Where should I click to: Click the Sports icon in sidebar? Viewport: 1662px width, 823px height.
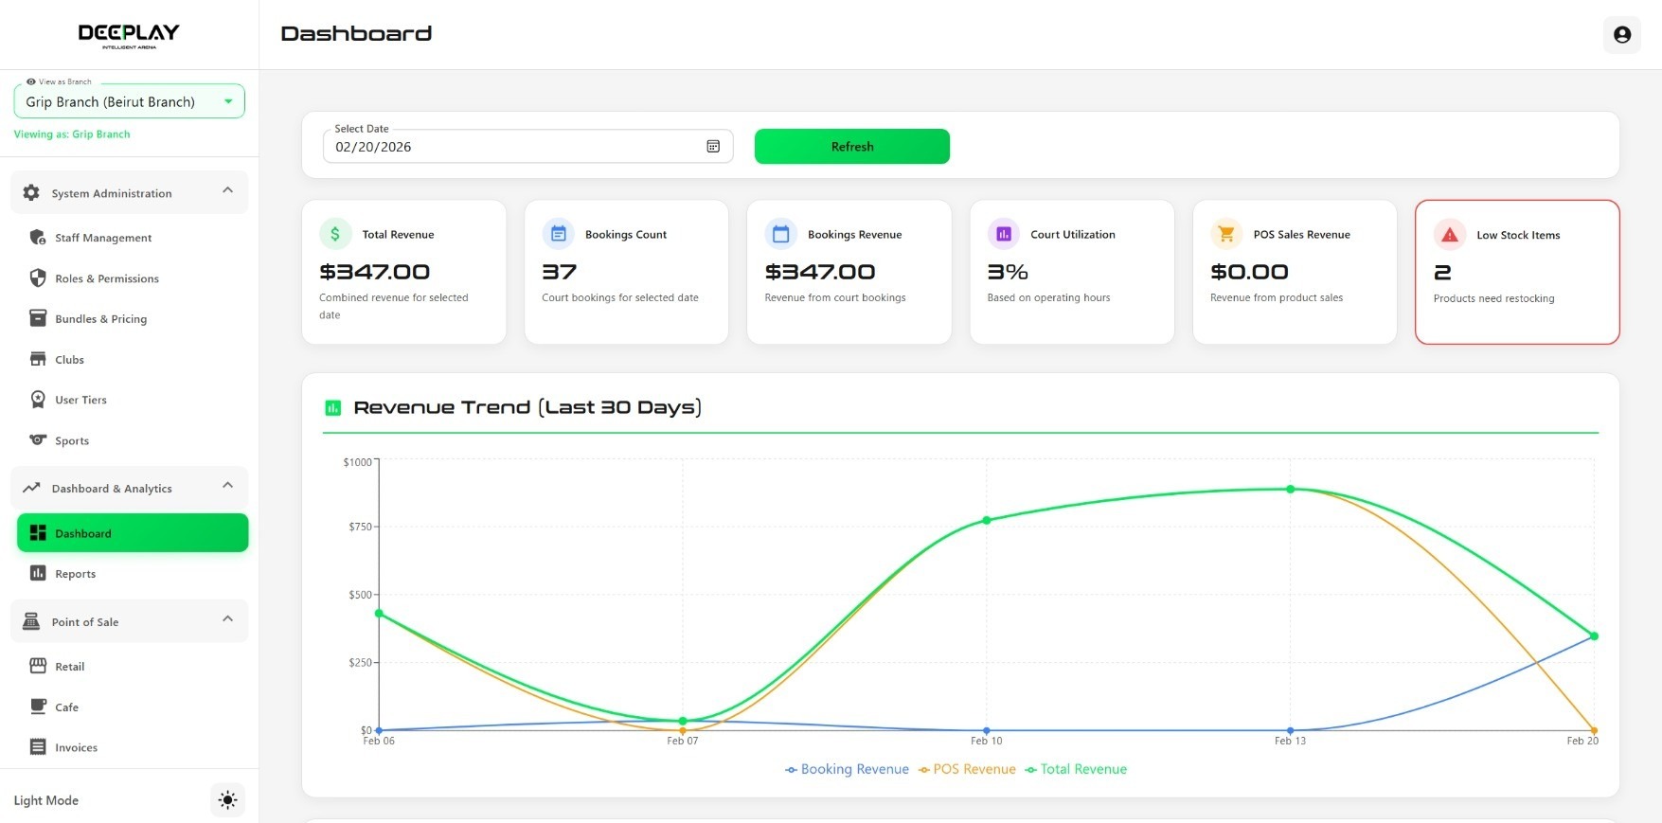[x=38, y=439]
